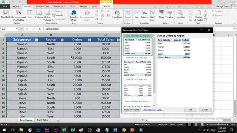The height and width of the screenshot is (133, 237).
Task: Select Sum of Orders by Region thumbnail
Action: [137, 45]
